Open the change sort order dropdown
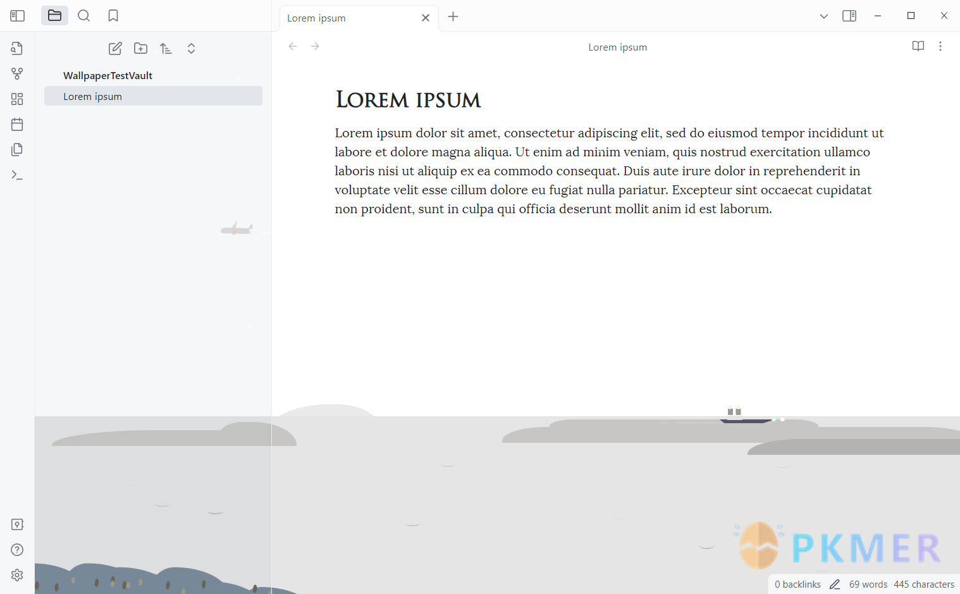The image size is (960, 594). click(x=166, y=49)
